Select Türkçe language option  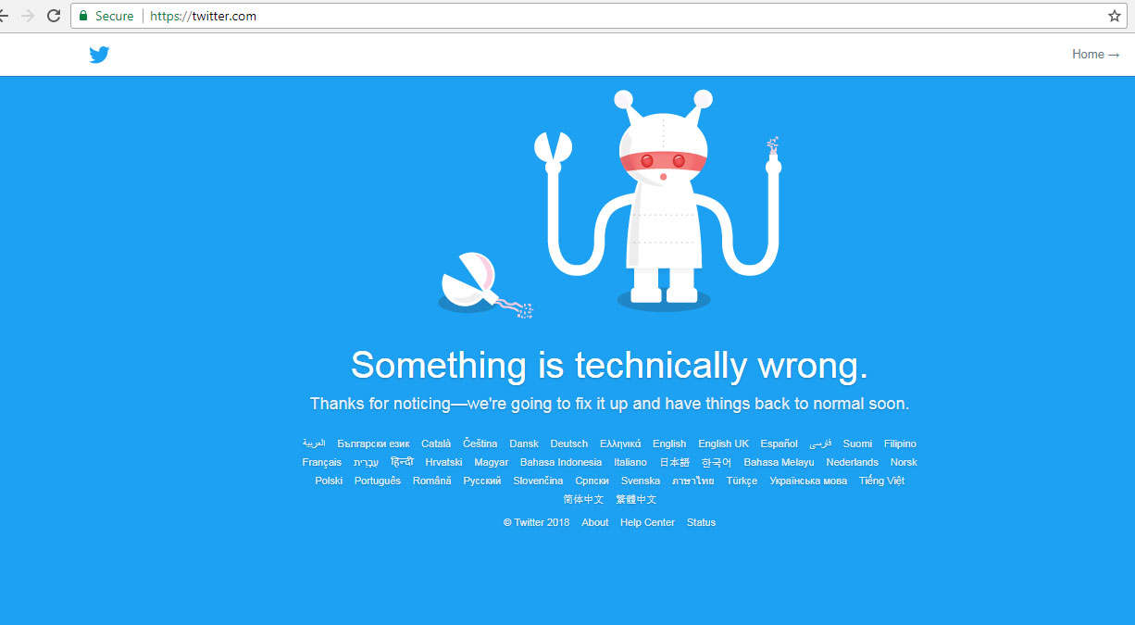pos(742,481)
